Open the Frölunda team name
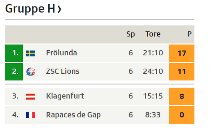The image size is (210, 133). tap(61, 53)
